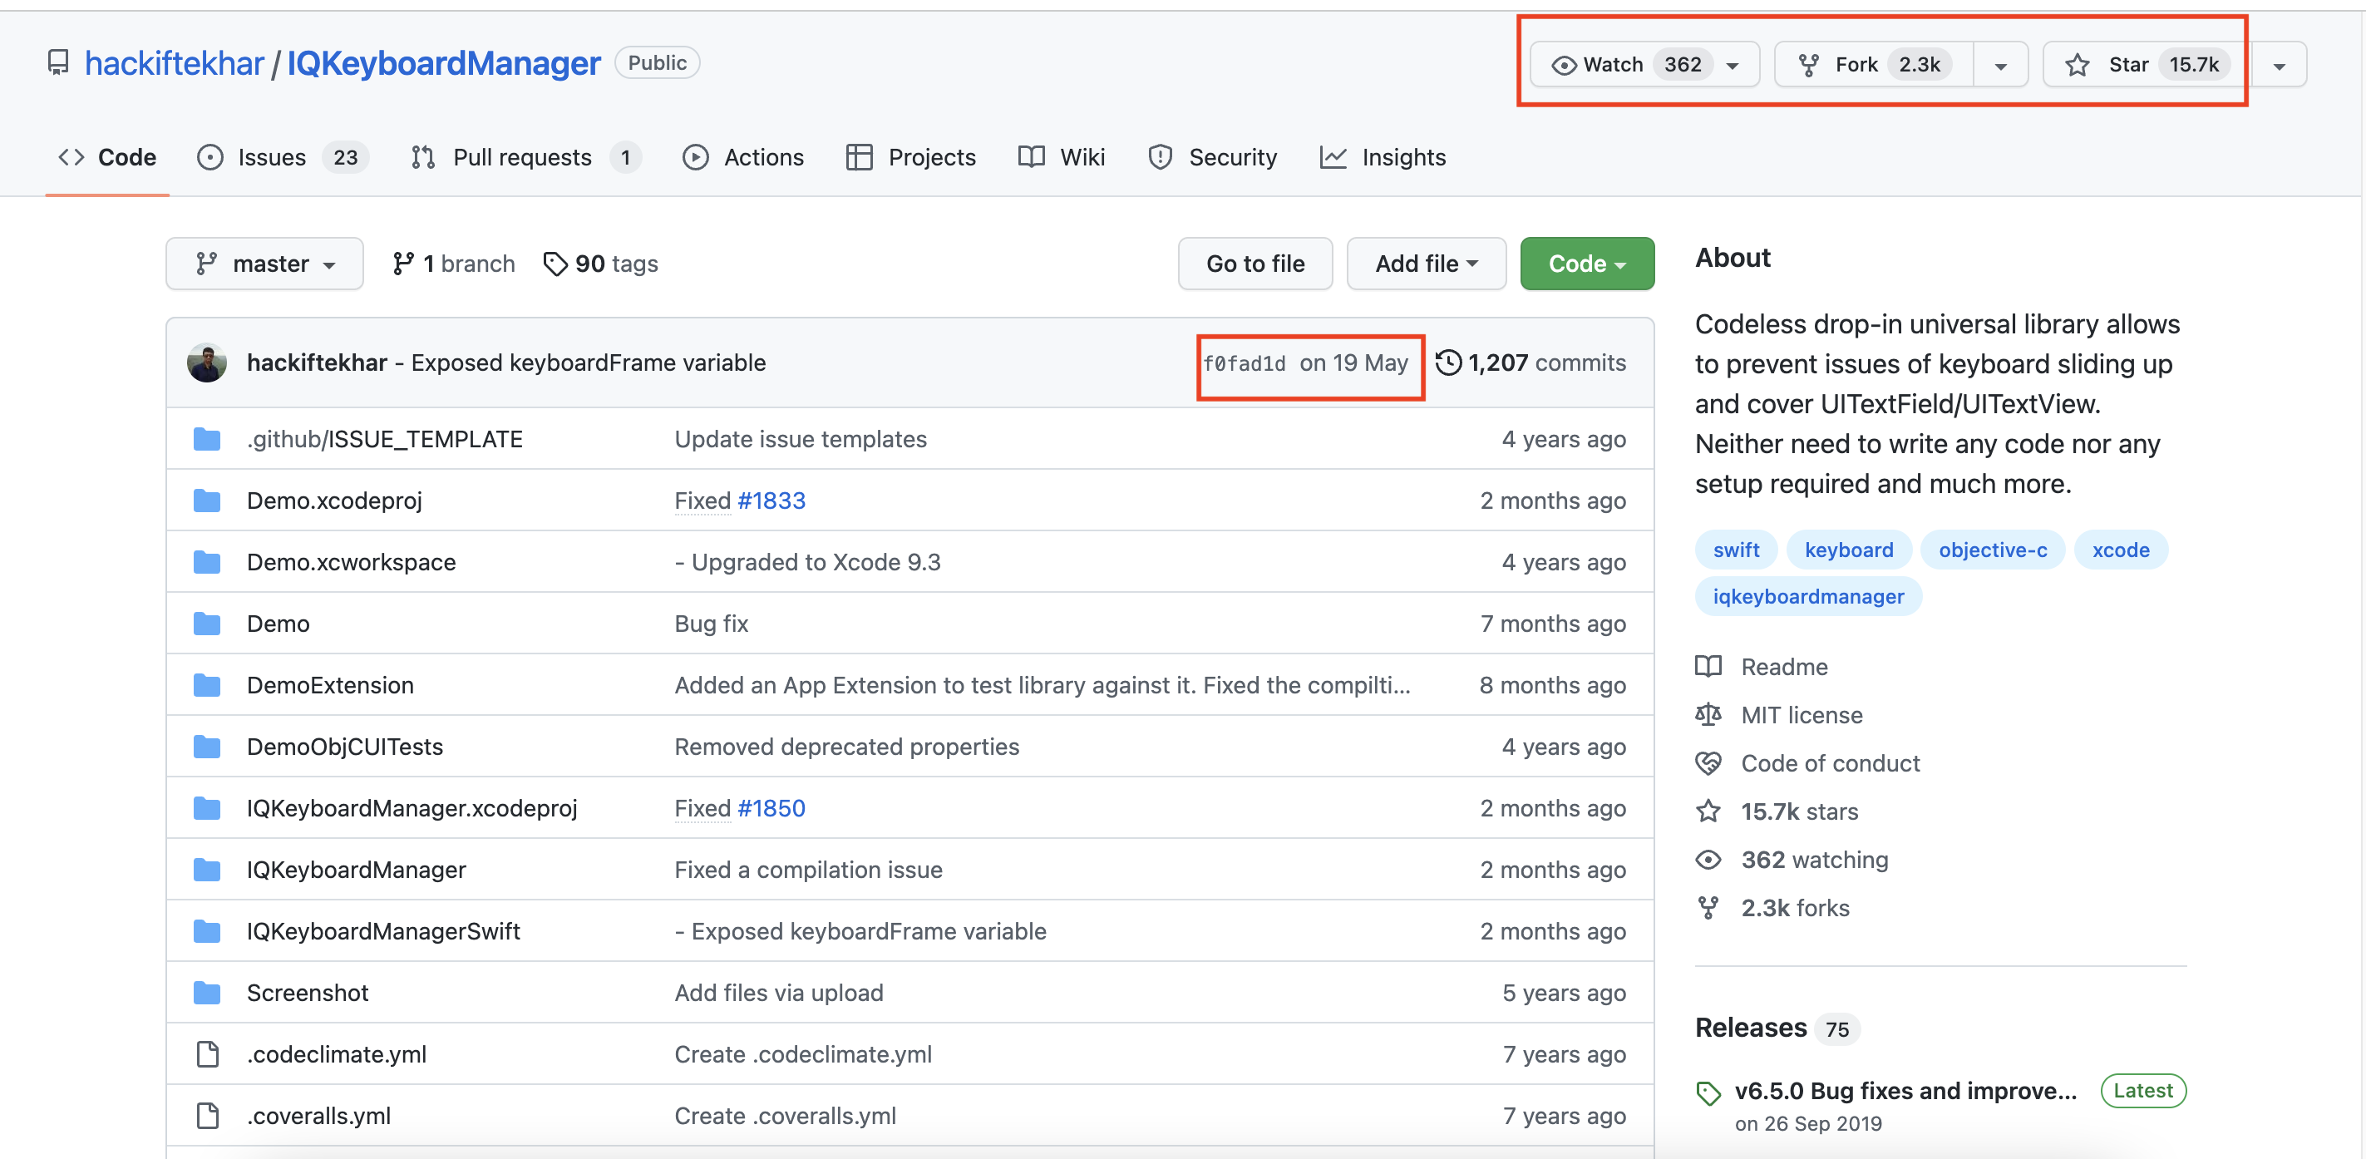Select the xcode topic tag
2366x1159 pixels.
click(2121, 550)
